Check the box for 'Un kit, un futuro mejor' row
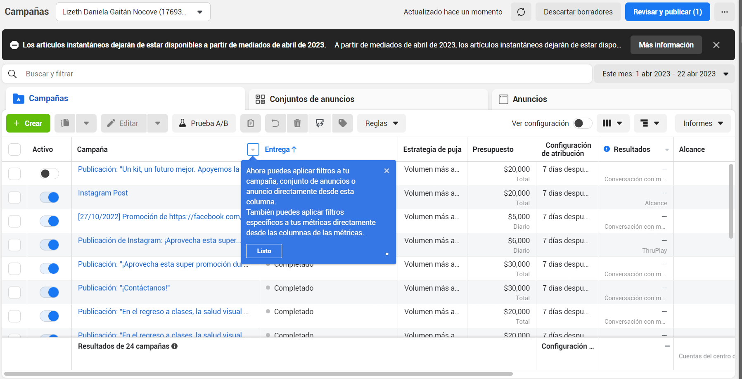The height and width of the screenshot is (379, 742). (14, 173)
